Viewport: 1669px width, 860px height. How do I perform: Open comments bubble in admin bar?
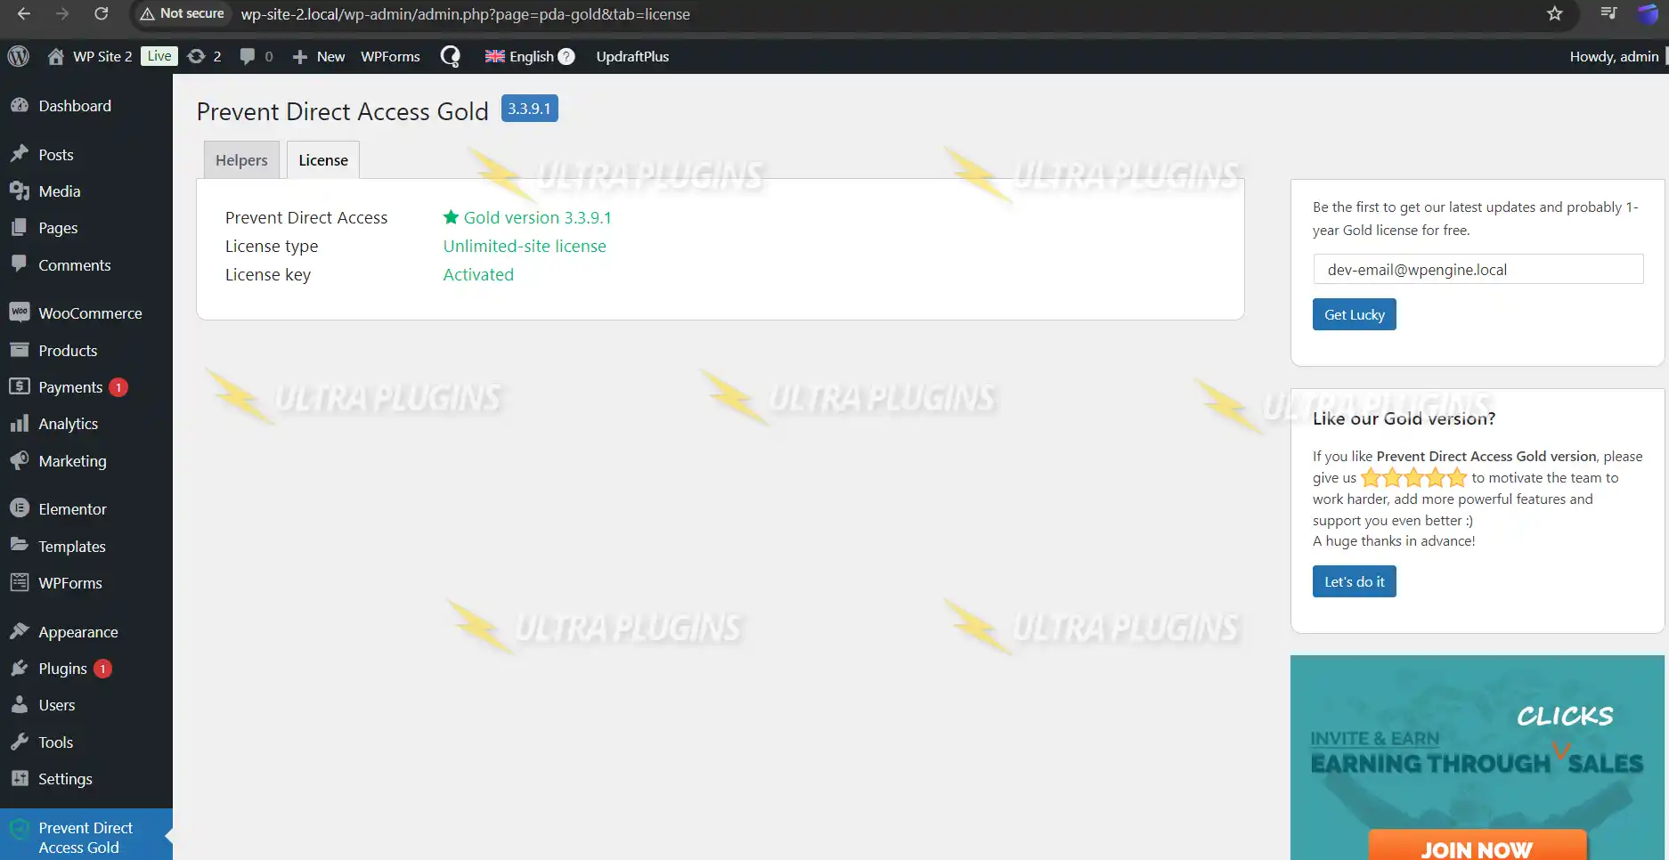[248, 56]
